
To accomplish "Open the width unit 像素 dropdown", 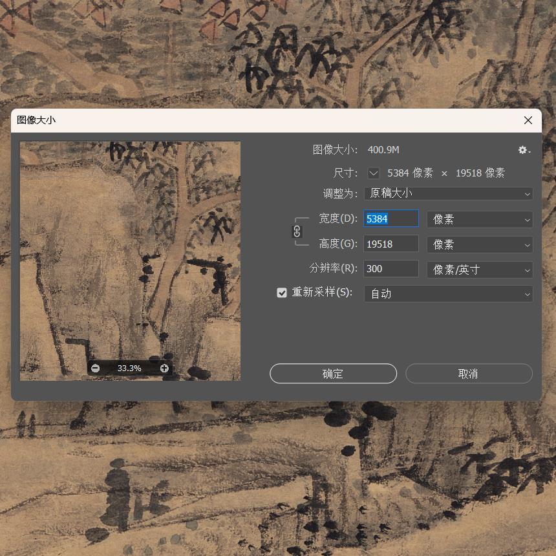I will (x=480, y=219).
